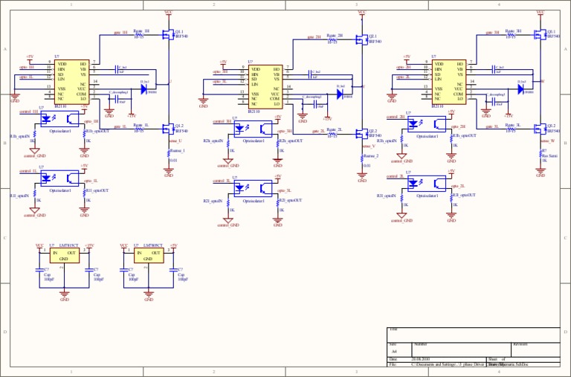Select the IR2110 driver wired to gate_3H

point(449,83)
